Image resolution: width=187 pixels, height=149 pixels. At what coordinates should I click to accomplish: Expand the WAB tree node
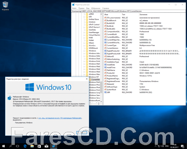84,38
